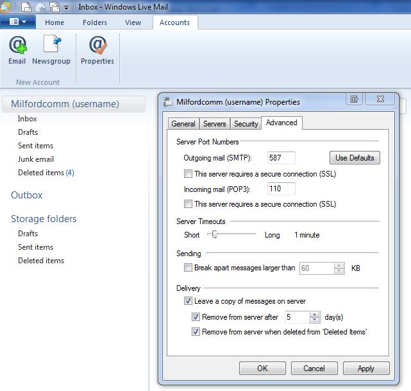Click the help button in Properties dialog
411x391 pixels.
[x=354, y=99]
